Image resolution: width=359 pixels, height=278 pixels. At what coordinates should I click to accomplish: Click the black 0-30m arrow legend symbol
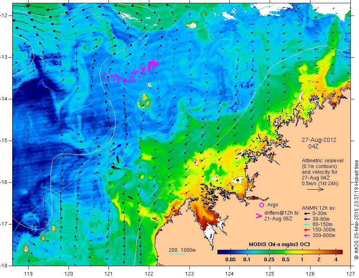pos(307,214)
